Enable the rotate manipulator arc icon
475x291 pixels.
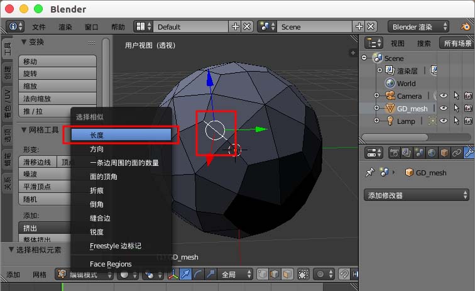[x=198, y=274]
